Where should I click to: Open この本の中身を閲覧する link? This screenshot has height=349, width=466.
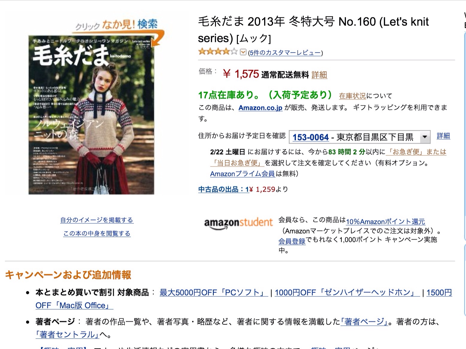(x=97, y=234)
